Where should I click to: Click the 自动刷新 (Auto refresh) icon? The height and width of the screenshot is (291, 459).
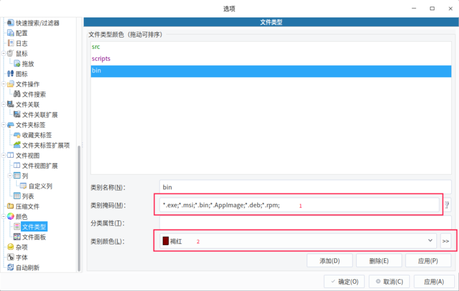[x=10, y=268]
